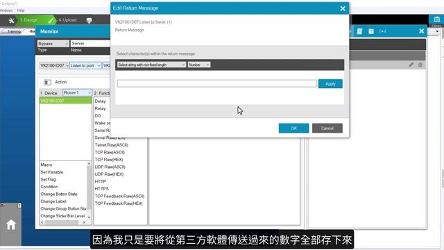
Task: Select the Change Button State item
Action: tap(59, 194)
